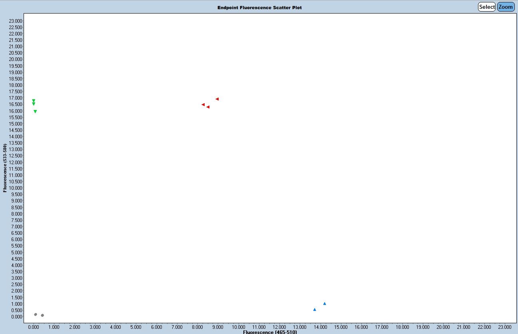Select the left blue triangle data point
518x334 pixels.
pos(315,309)
